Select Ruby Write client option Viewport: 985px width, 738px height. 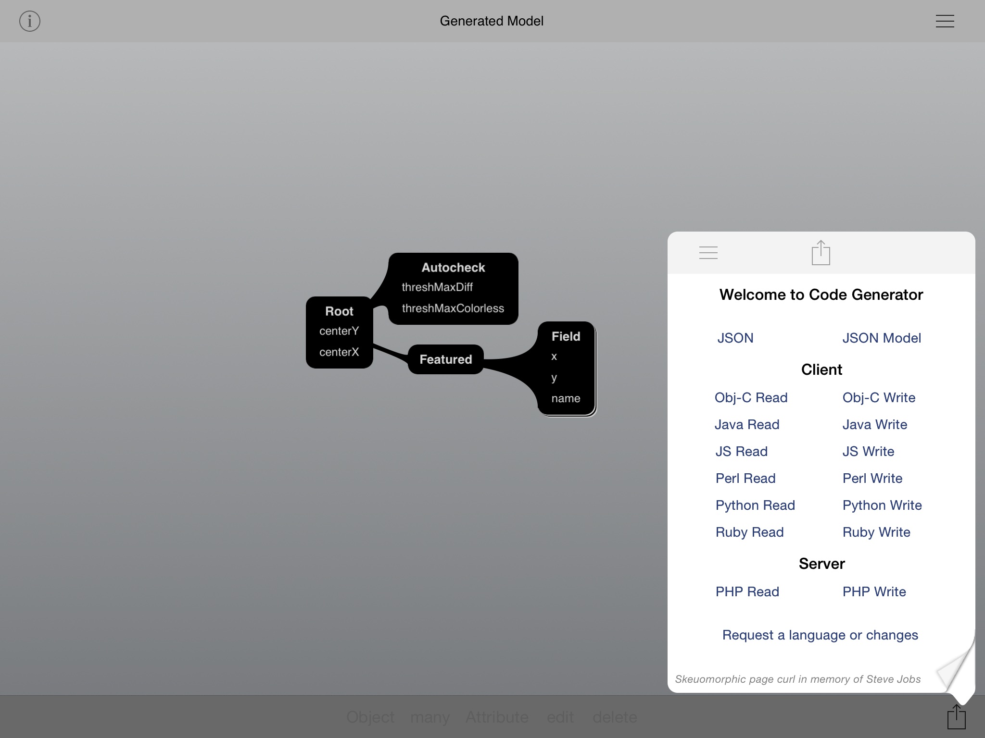[876, 532]
